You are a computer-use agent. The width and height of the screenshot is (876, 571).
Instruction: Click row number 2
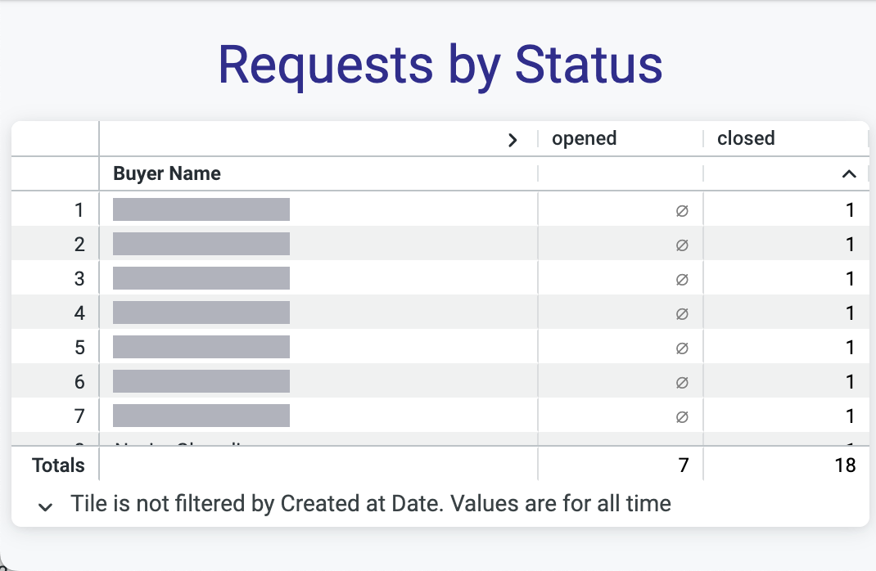(x=79, y=245)
